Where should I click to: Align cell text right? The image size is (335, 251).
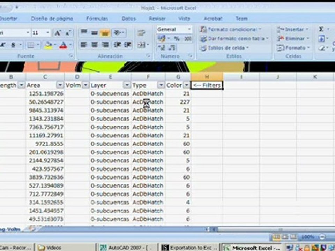coord(105,45)
